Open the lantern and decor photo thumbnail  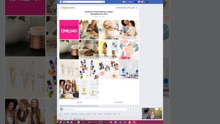(x=89, y=50)
